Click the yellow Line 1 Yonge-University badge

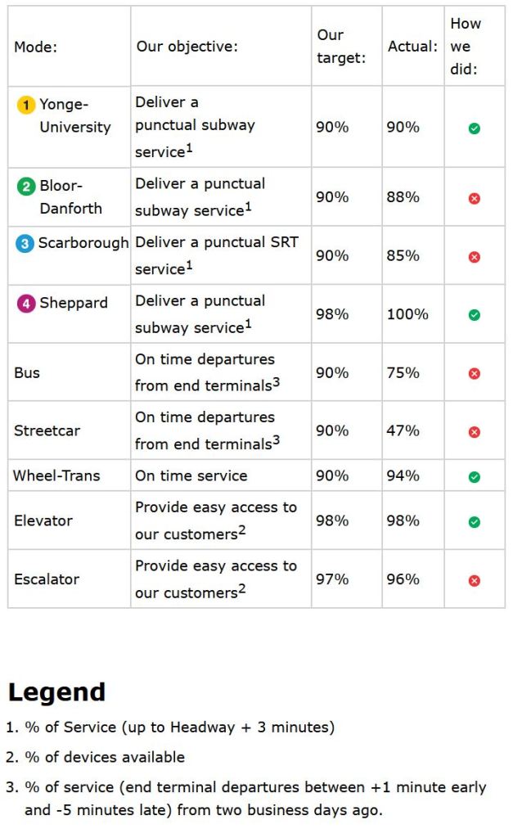coord(26,105)
